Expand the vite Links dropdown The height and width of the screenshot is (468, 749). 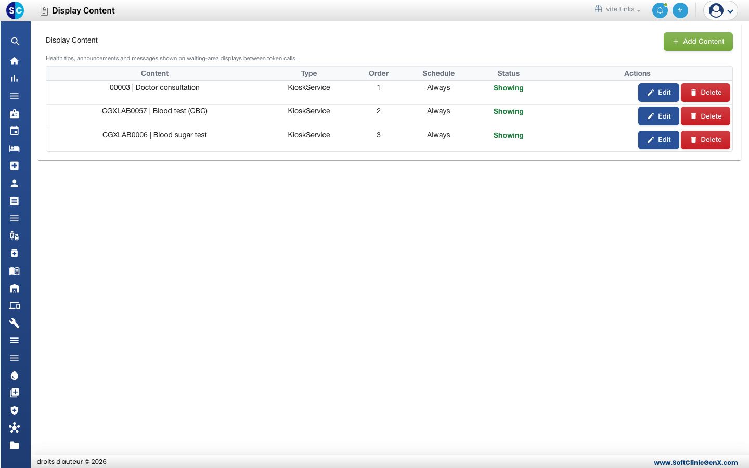(617, 9)
